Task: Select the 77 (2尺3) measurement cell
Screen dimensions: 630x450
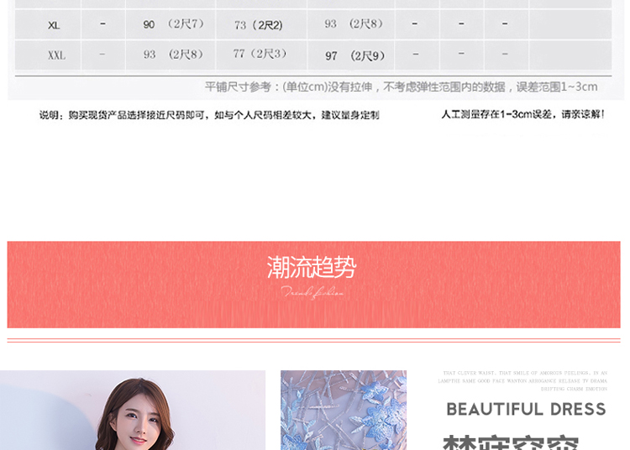Action: tap(260, 54)
